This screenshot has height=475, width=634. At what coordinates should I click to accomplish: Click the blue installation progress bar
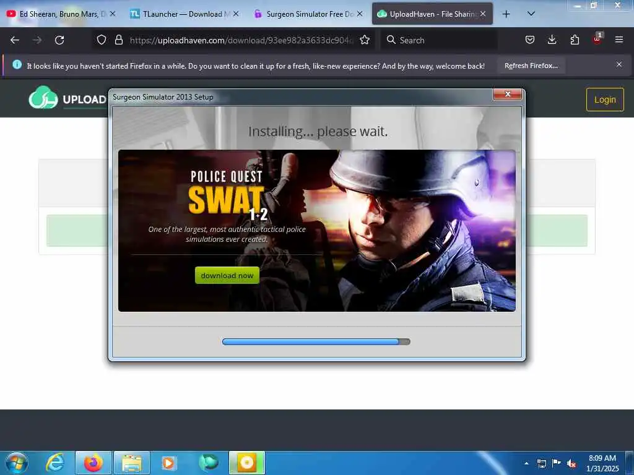316,341
